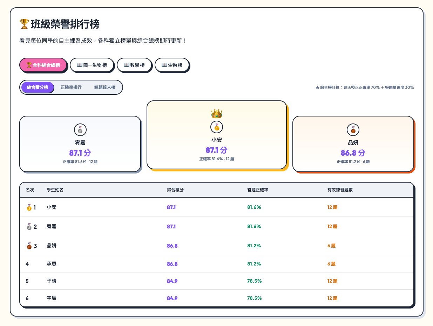Viewport: 433px width, 326px height.
Task: Click 宥嘉's 87.1 score in table row
Action: pos(171,227)
